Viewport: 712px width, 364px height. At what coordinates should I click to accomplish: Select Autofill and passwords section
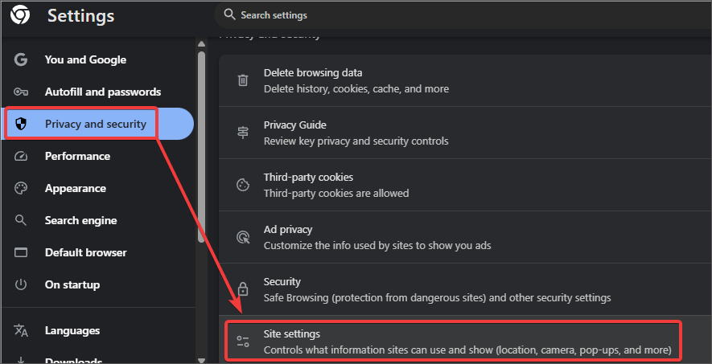pyautogui.click(x=102, y=92)
